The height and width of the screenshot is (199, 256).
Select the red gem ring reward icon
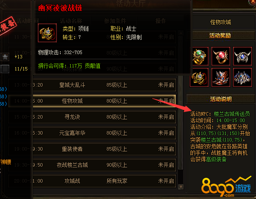221,56
